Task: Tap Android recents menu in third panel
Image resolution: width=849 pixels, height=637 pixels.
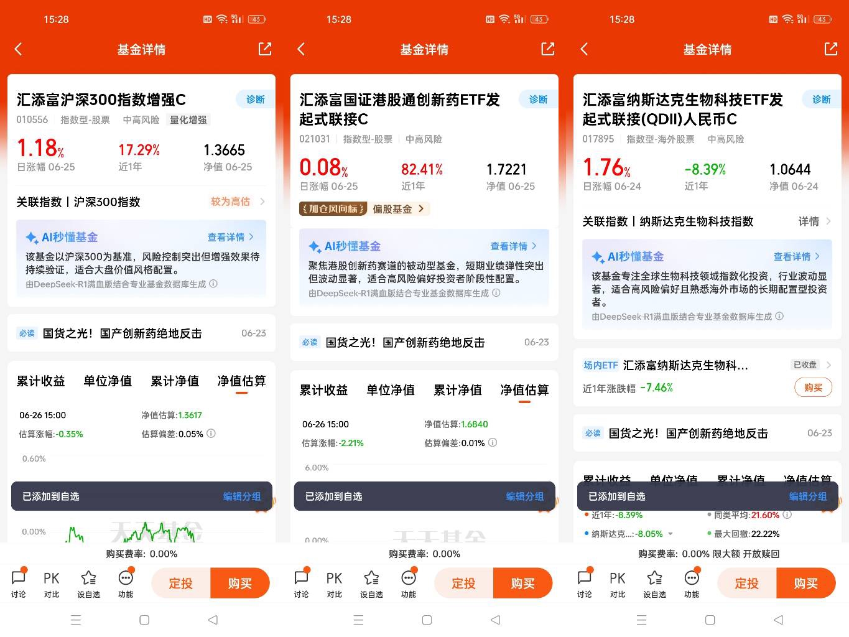Action: [x=641, y=620]
